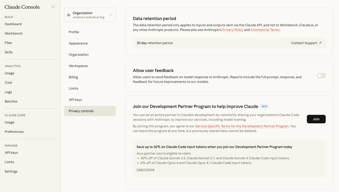Open Claude Code Preferences
Screen dimensions: 339x192
[x=14, y=132]
